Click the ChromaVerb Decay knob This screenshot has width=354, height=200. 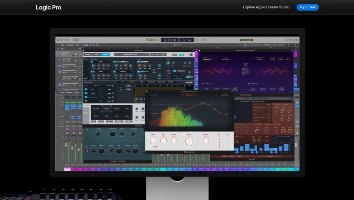click(189, 141)
